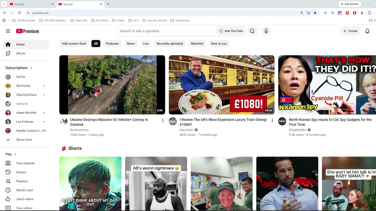The image size is (376, 211).
Task: Open the ClipsVonClaus channel avatar
Action: tap(8, 95)
